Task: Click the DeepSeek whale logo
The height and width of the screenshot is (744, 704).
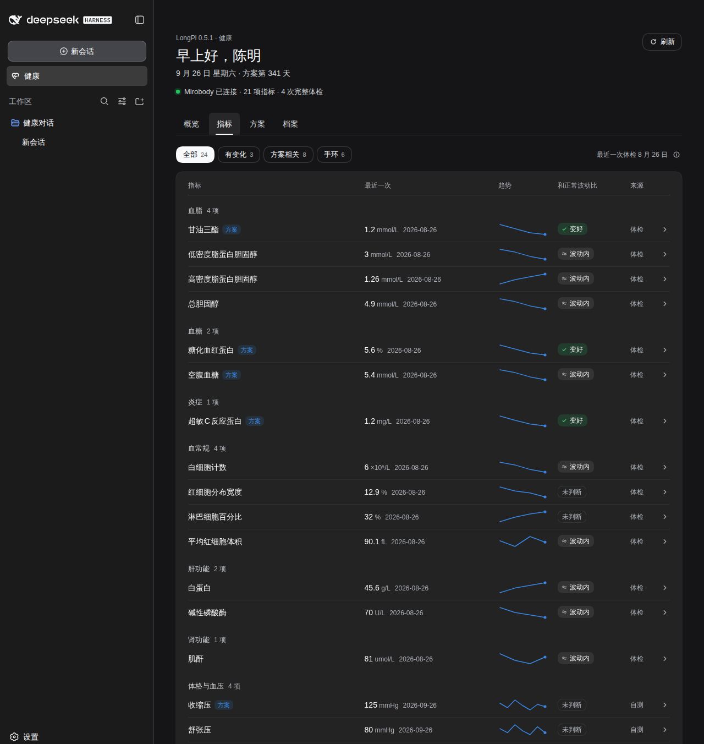Action: coord(15,20)
